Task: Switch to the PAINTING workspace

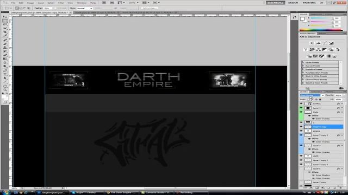Action: pyautogui.click(x=309, y=3)
